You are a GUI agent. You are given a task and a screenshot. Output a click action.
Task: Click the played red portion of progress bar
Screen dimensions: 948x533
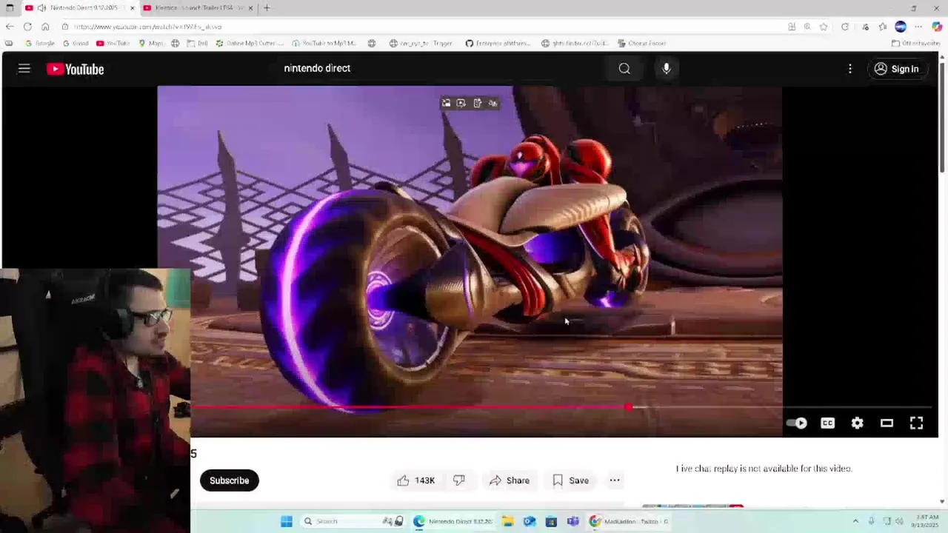[409, 407]
